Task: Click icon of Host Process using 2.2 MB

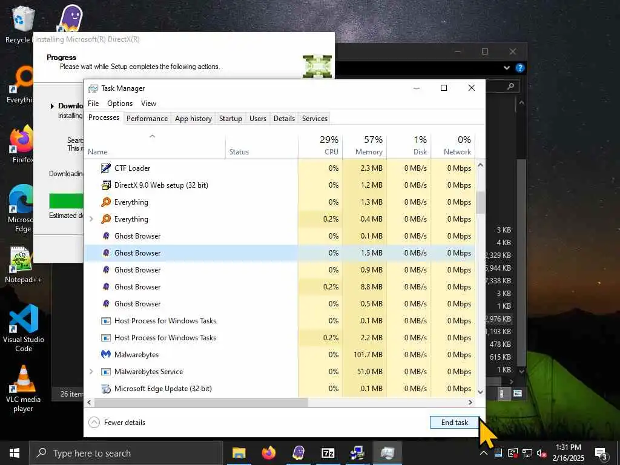Action: tap(105, 338)
